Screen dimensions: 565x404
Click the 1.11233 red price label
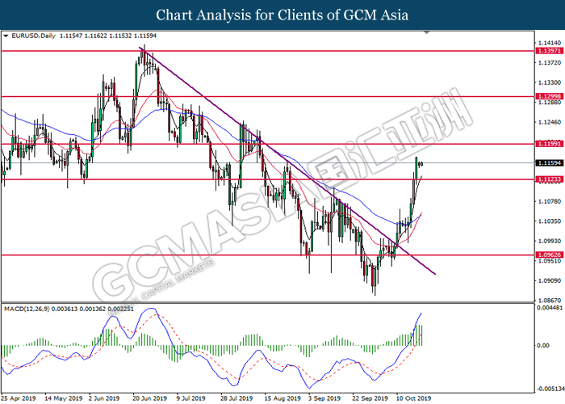(550, 179)
